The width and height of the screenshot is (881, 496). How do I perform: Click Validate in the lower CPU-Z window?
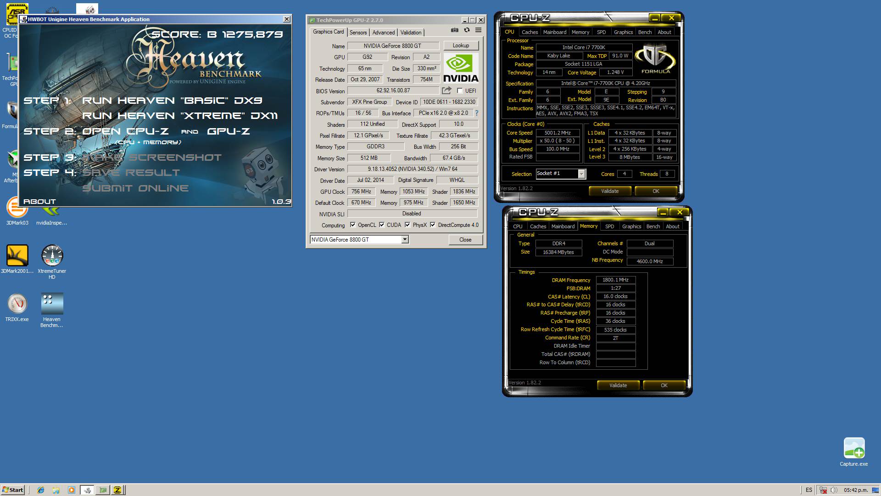pos(618,385)
